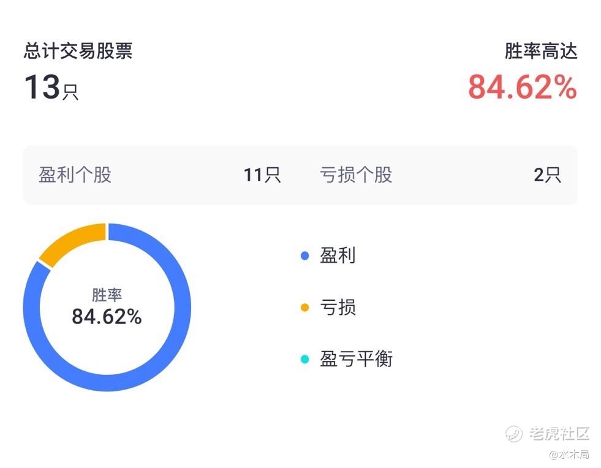Open the 盈利个股 label
The height and width of the screenshot is (468, 601).
pyautogui.click(x=75, y=175)
